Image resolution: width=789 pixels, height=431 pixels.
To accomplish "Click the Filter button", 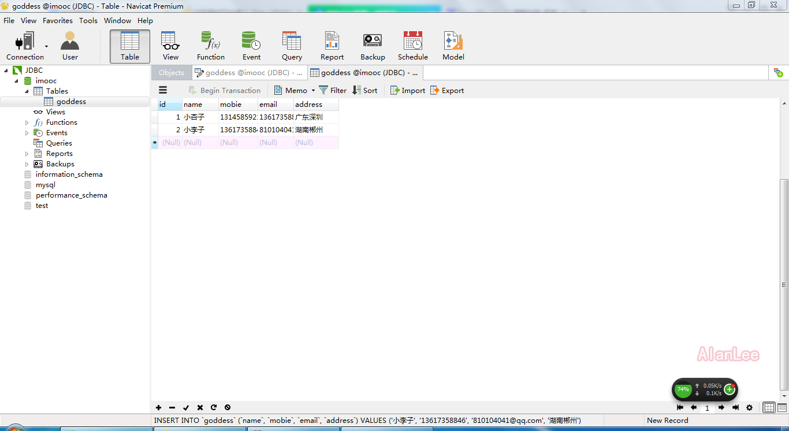I will 333,90.
